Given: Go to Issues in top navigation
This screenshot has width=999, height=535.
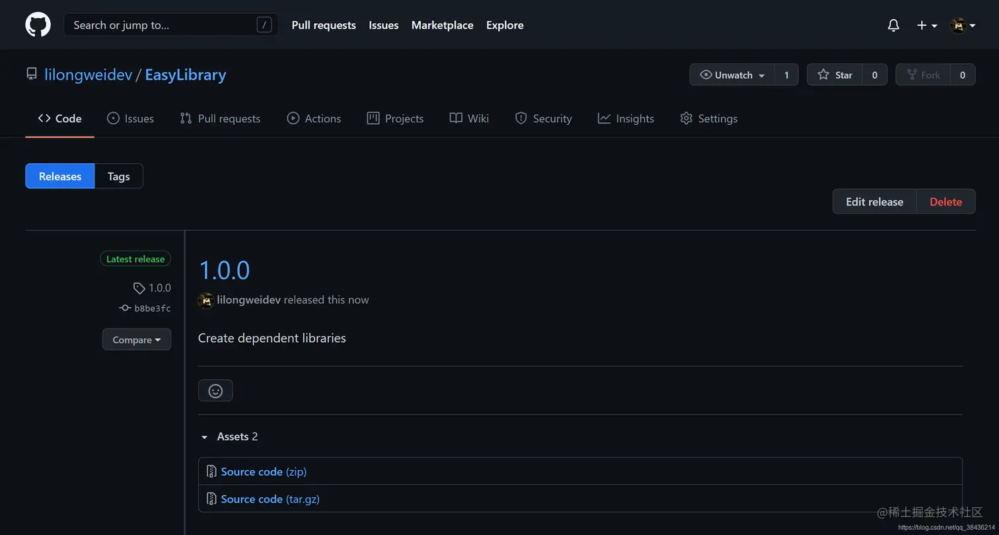Looking at the screenshot, I should point(384,25).
